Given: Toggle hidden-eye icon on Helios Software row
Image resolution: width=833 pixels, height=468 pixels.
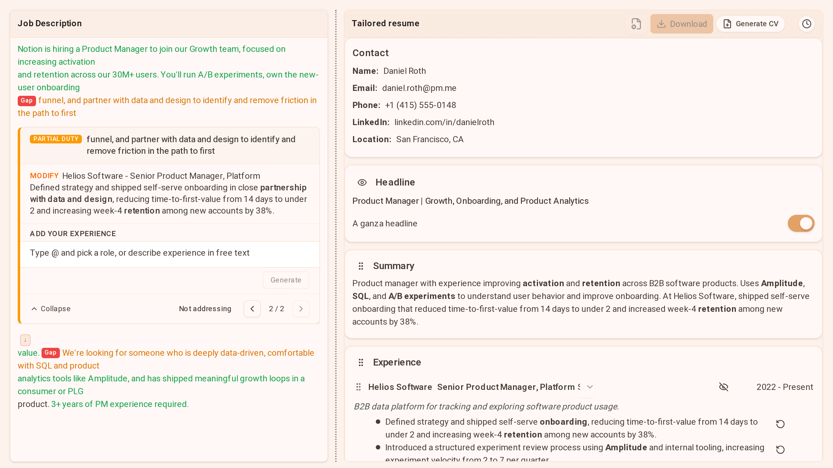Looking at the screenshot, I should pos(723,387).
